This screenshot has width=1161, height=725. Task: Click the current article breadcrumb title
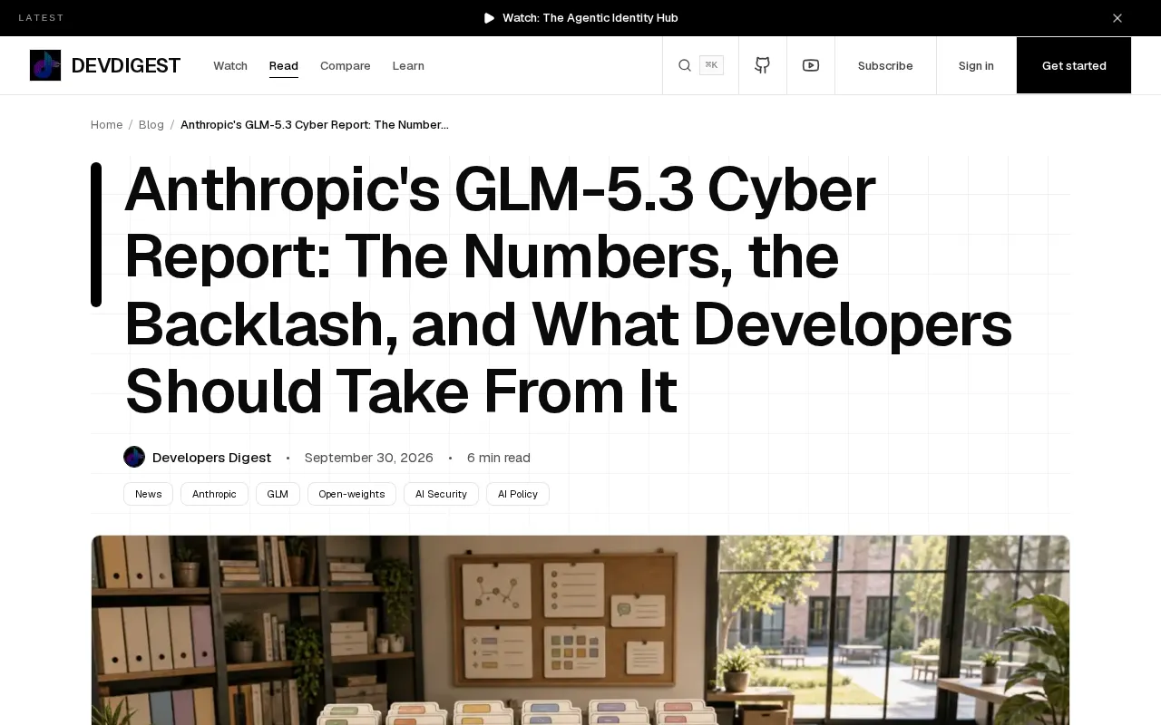point(315,124)
